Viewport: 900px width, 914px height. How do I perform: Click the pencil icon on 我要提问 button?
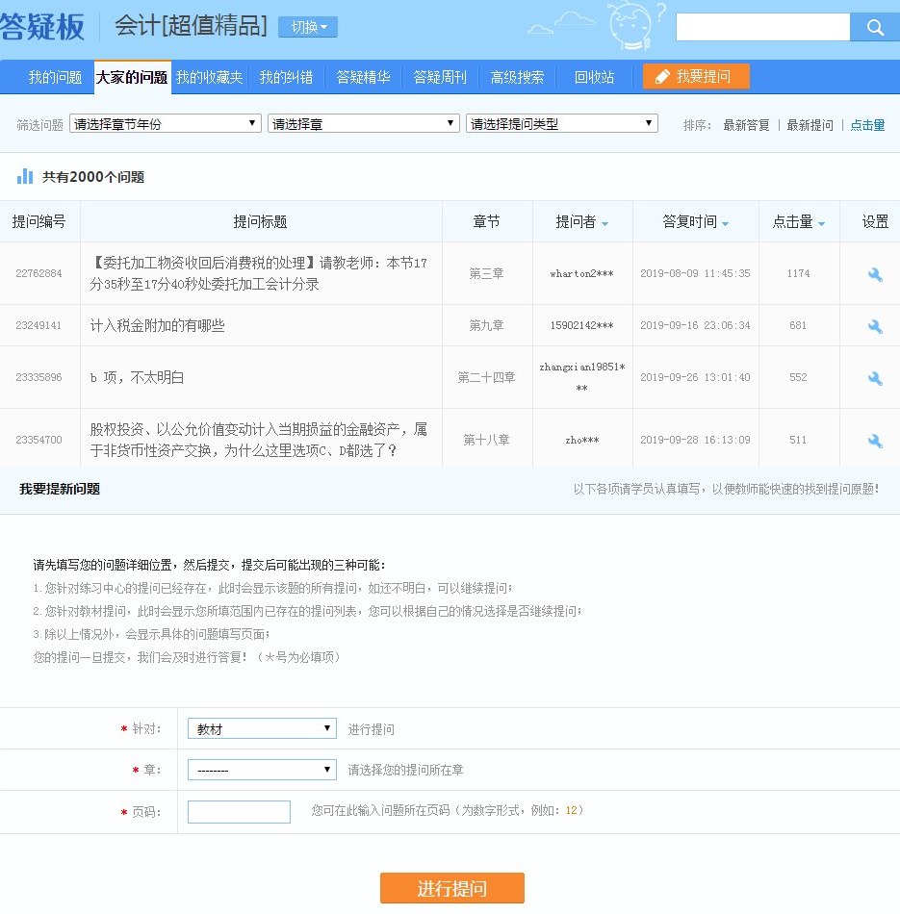pyautogui.click(x=663, y=76)
